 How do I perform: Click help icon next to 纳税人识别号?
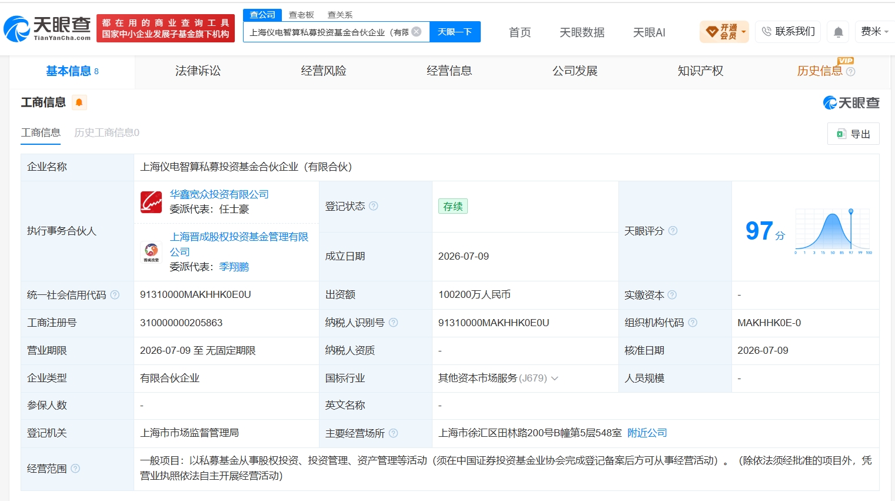(x=393, y=323)
